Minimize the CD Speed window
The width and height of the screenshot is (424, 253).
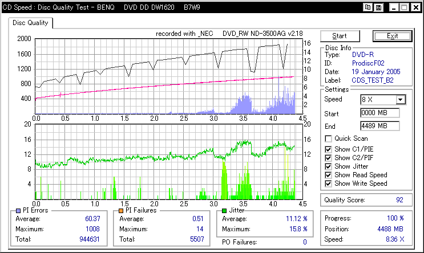393,7
